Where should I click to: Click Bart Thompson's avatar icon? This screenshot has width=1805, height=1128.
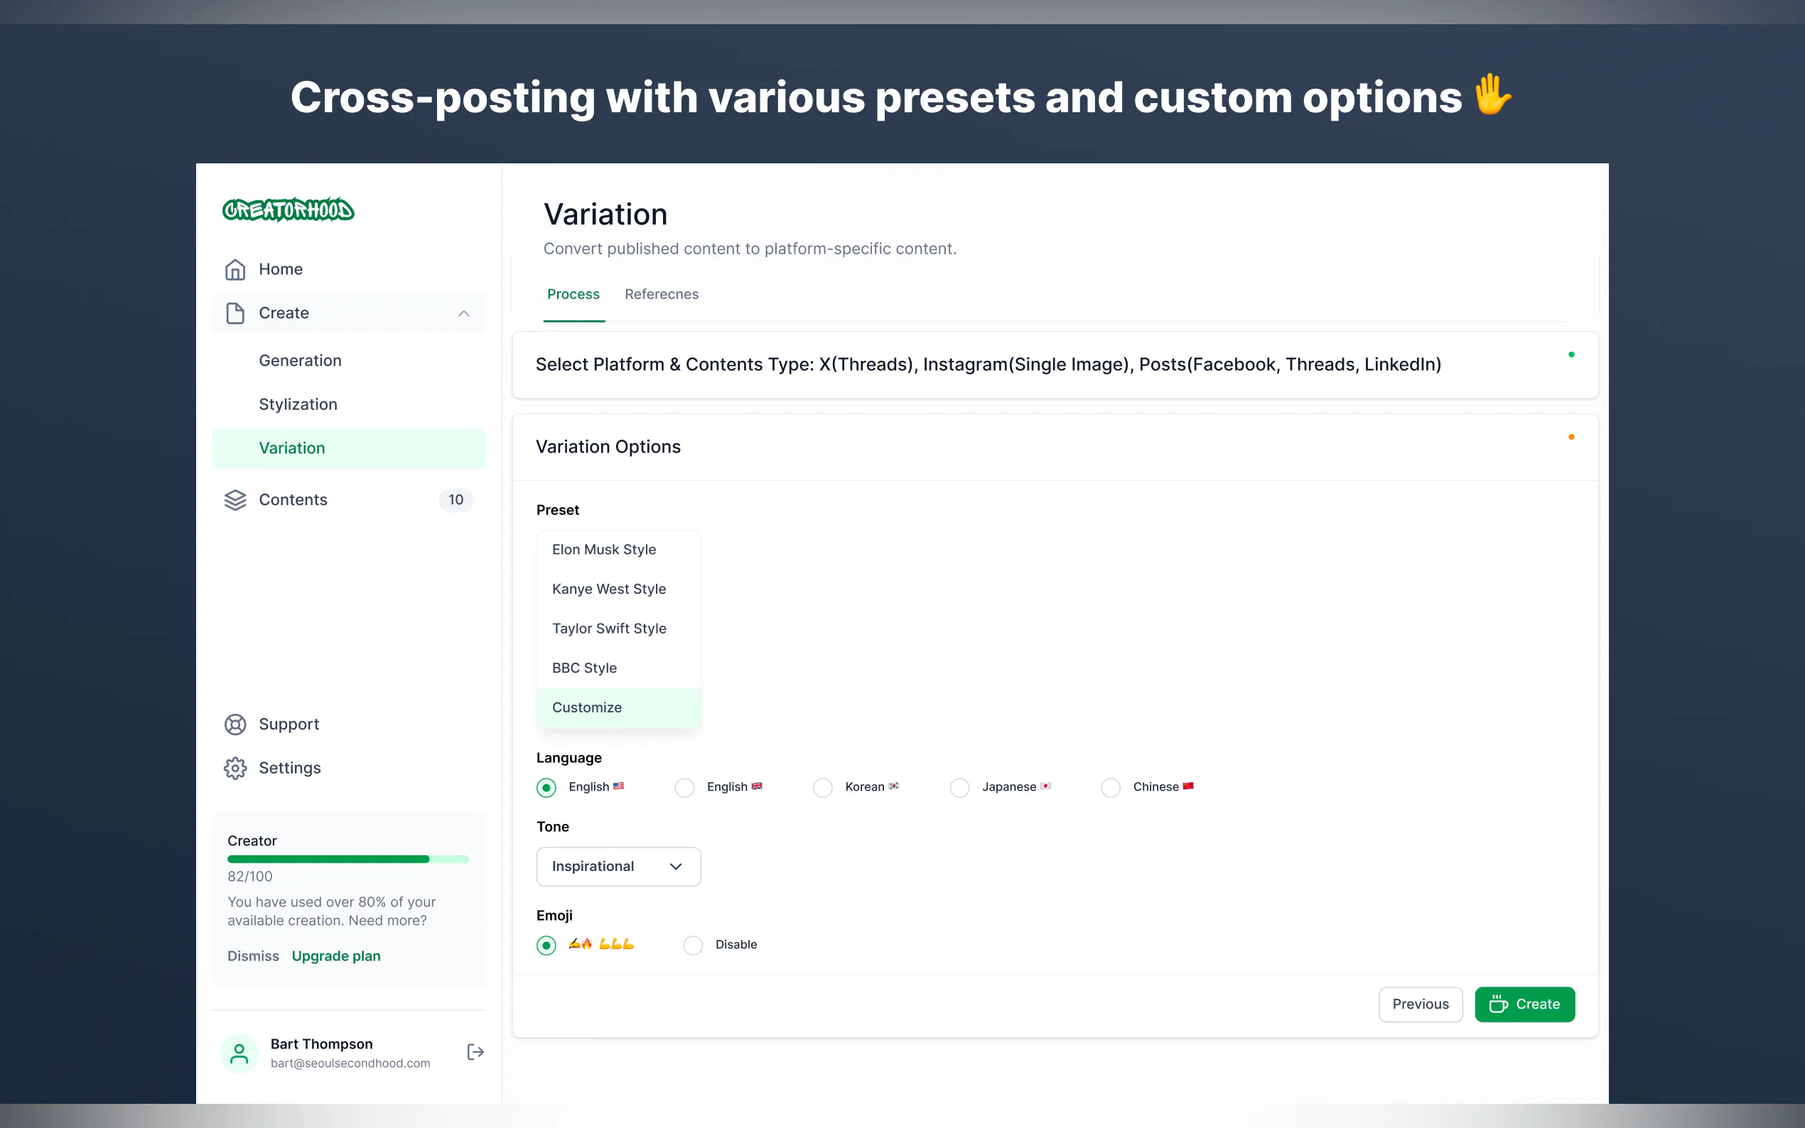coord(239,1053)
